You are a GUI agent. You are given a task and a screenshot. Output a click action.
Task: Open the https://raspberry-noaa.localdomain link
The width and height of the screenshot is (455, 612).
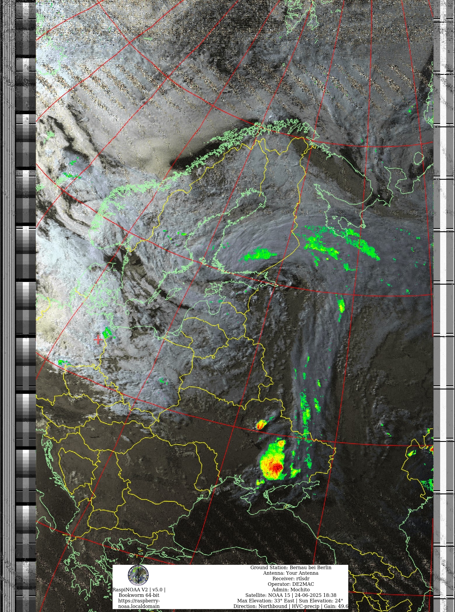click(x=139, y=603)
